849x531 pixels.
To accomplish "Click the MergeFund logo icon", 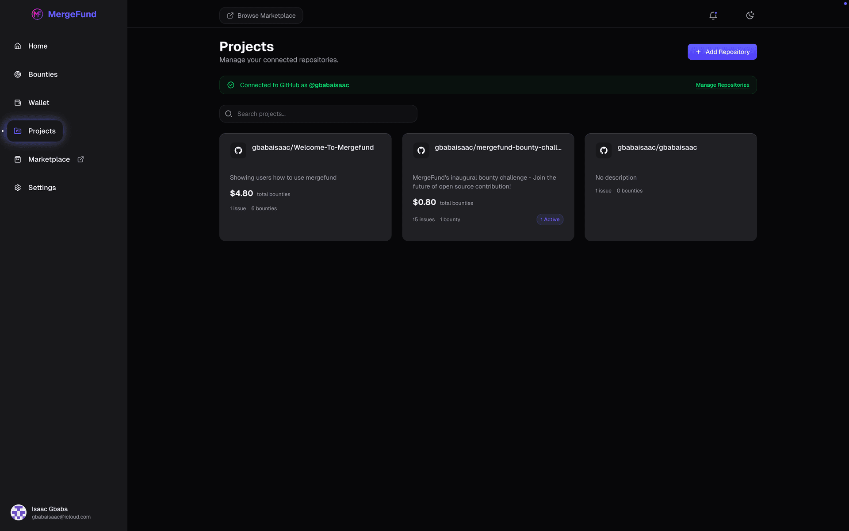I will coord(37,14).
